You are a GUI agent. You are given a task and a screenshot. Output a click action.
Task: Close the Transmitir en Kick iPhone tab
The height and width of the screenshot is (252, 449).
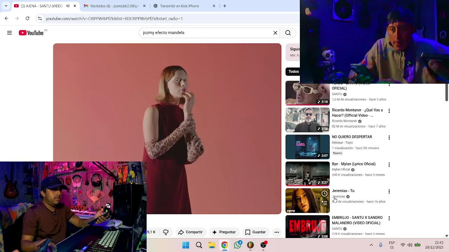coord(214,6)
